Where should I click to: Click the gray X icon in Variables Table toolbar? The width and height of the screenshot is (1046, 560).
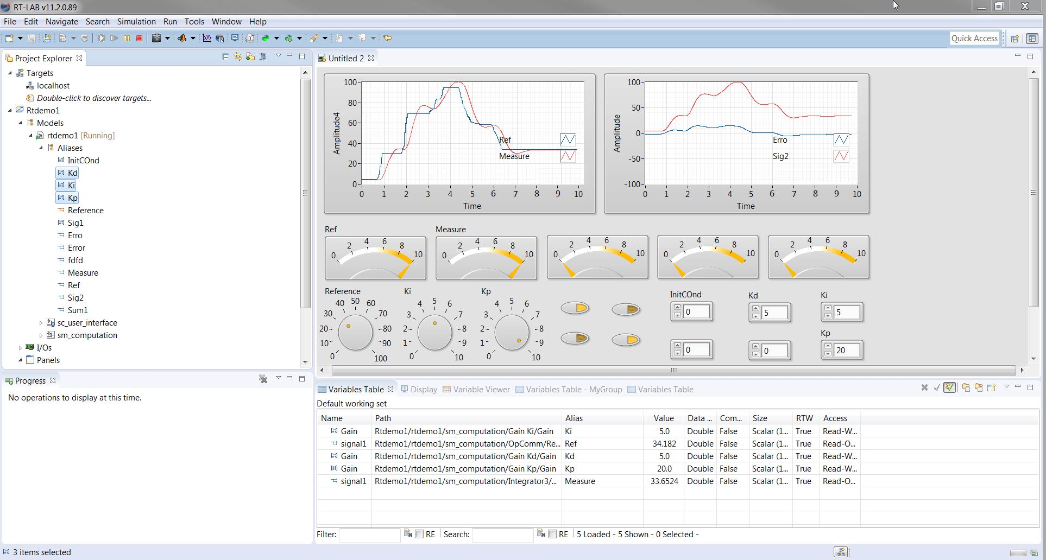click(924, 387)
